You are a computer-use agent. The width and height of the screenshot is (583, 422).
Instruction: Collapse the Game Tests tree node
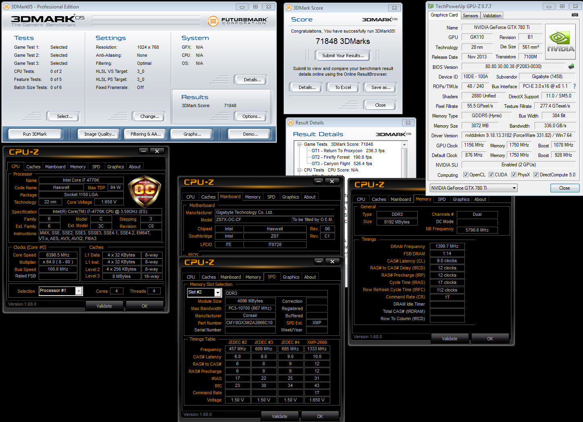(300, 144)
